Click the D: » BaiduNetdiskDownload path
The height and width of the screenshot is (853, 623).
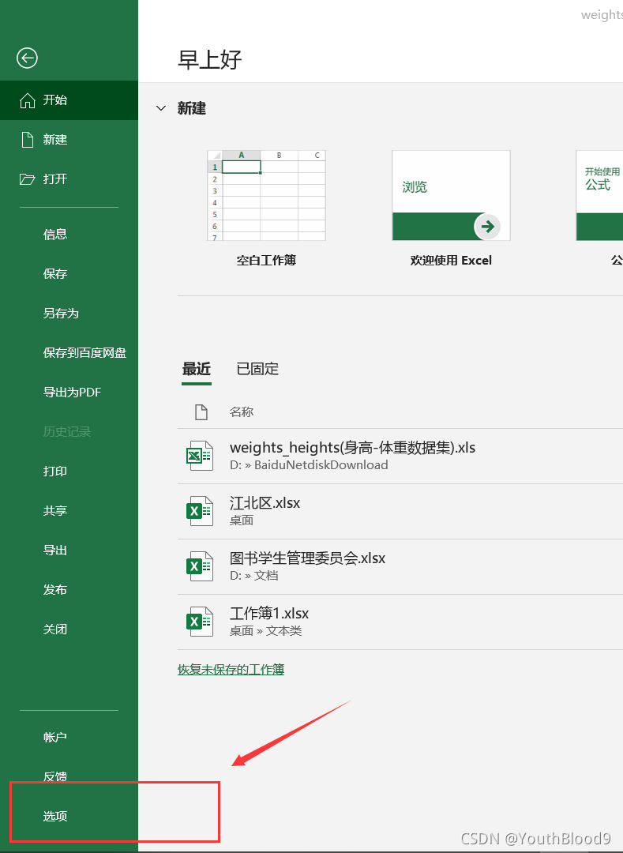pos(309,465)
